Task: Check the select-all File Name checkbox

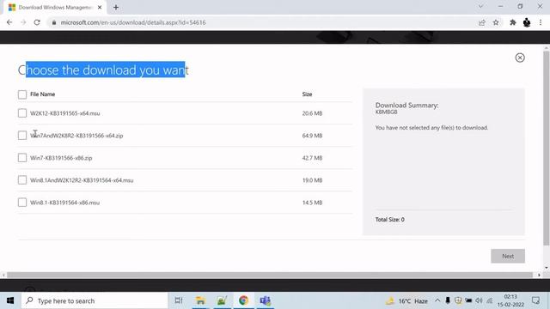Action: (x=22, y=94)
